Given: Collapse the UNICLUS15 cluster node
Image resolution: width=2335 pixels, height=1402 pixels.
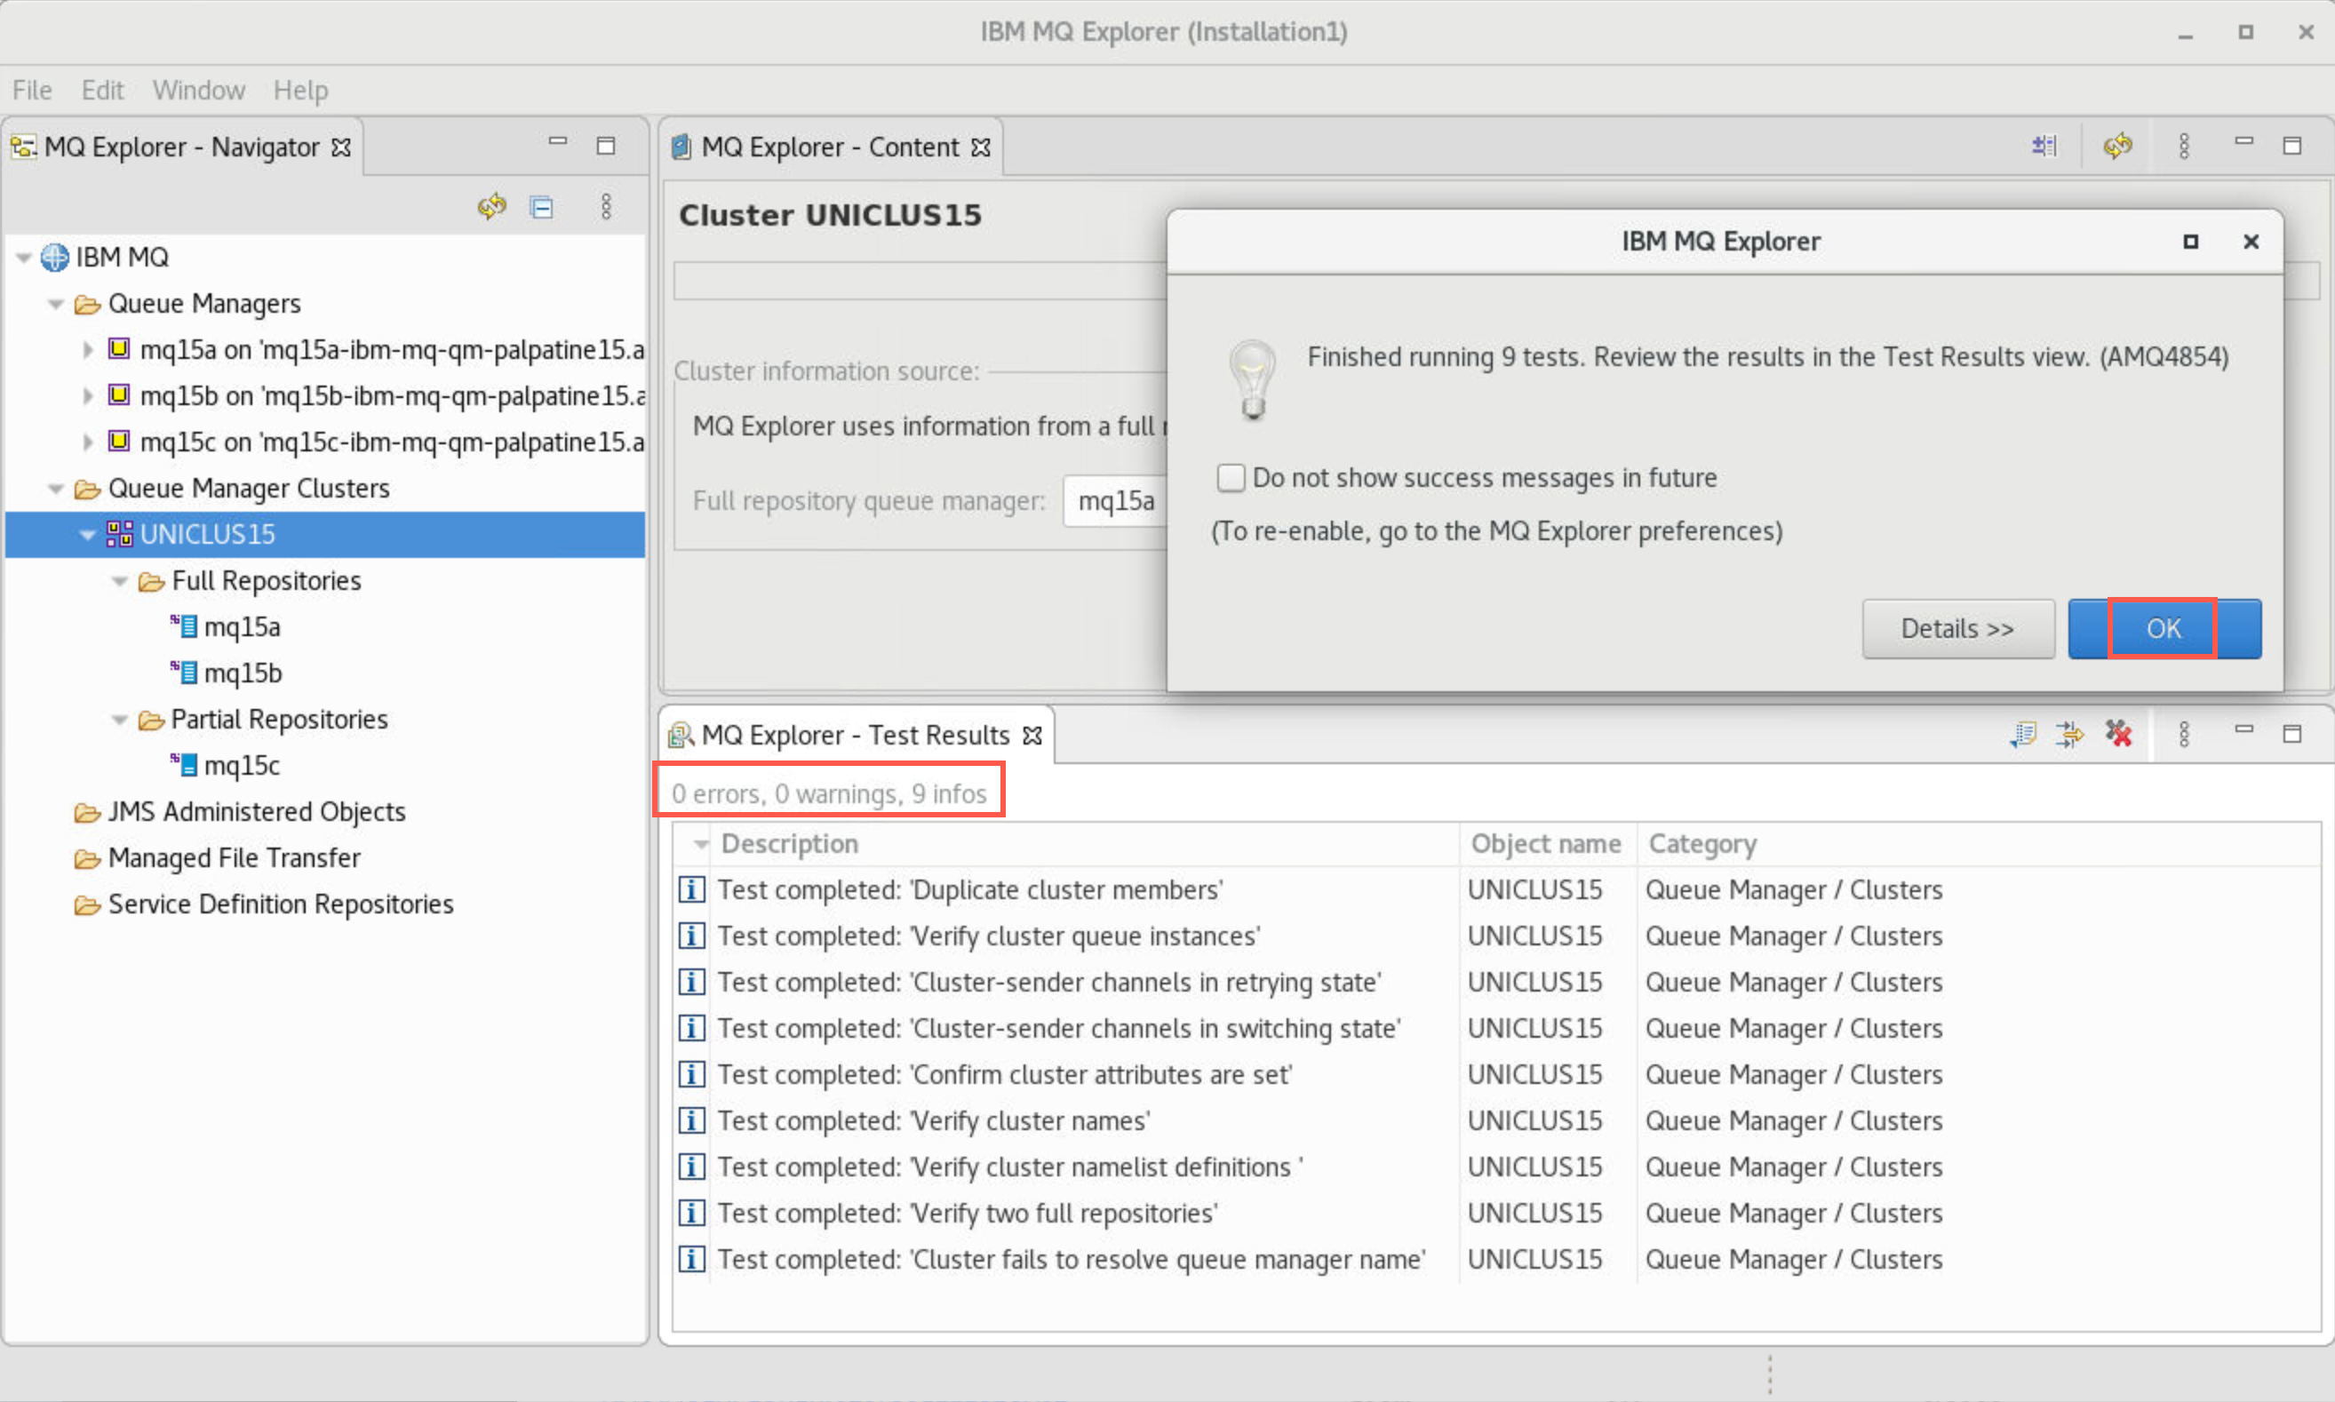Looking at the screenshot, I should 88,535.
